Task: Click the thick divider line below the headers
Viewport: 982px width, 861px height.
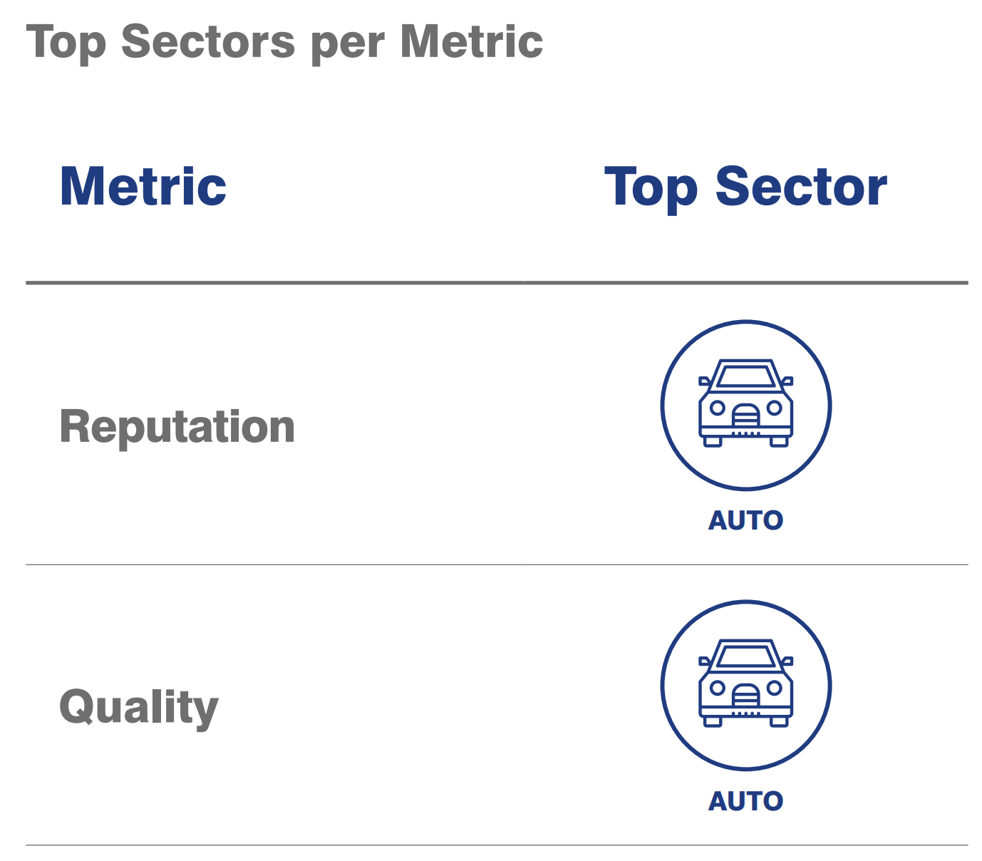Action: coord(497,283)
